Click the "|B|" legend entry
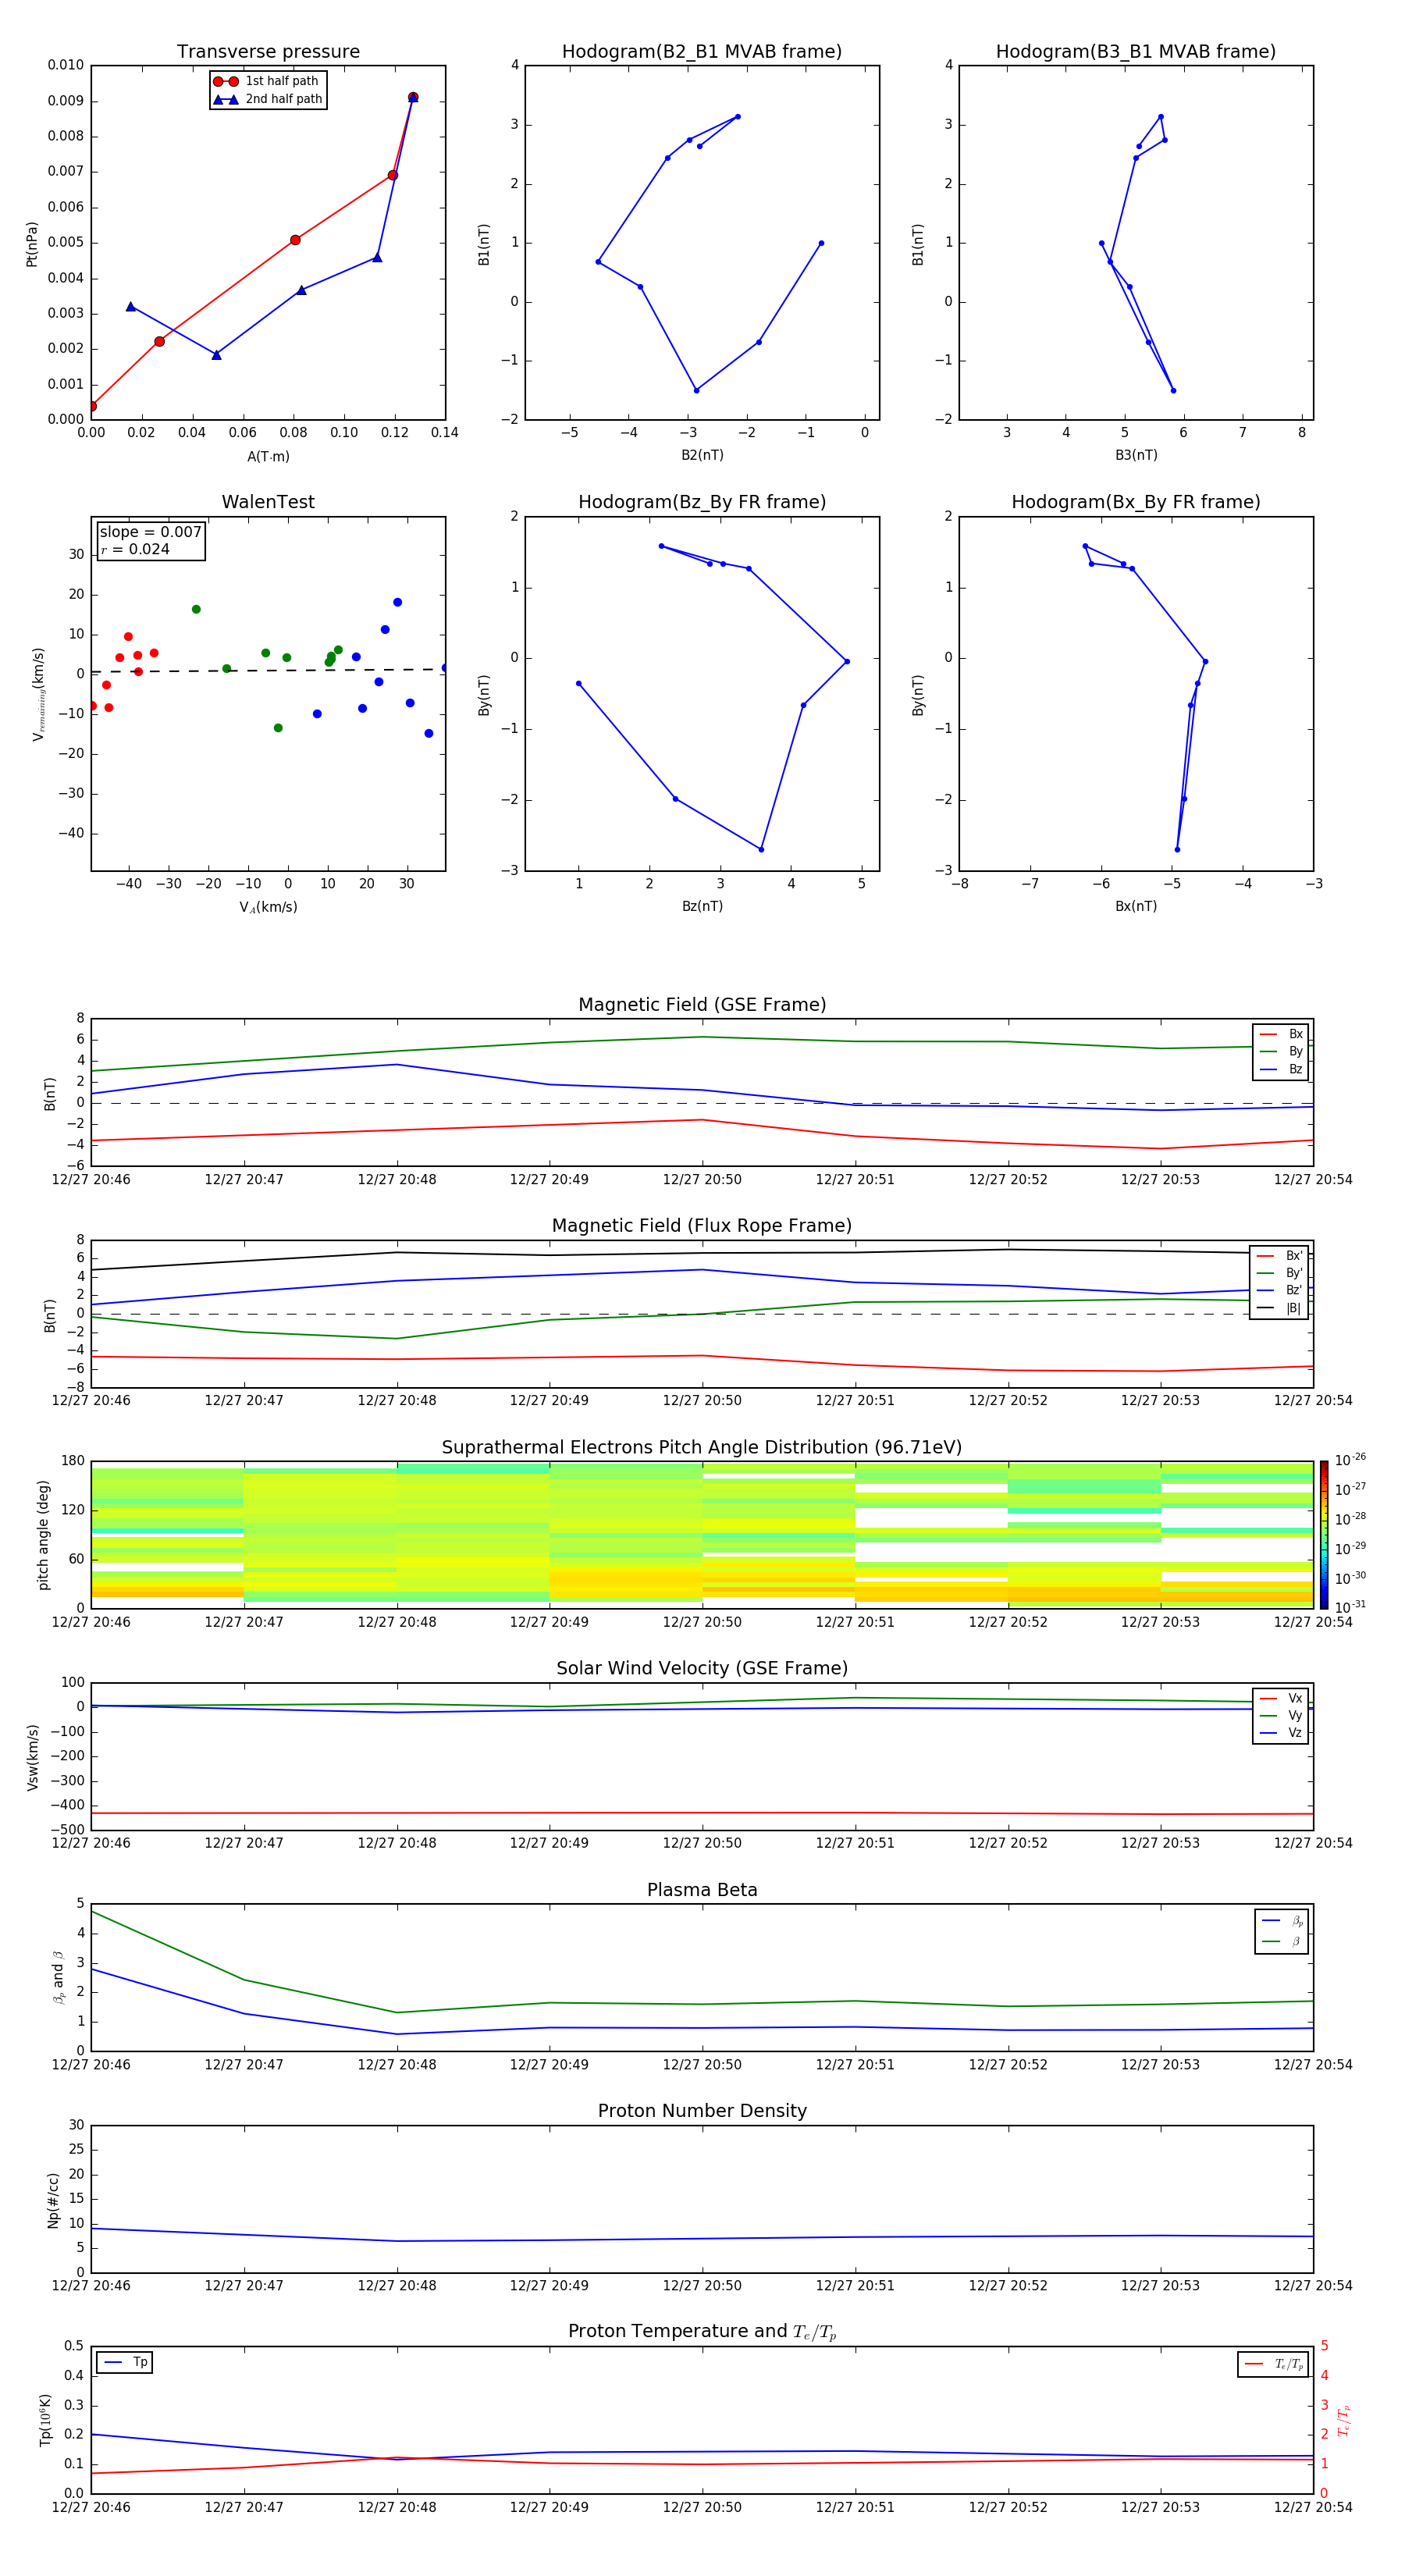 1279,1308
